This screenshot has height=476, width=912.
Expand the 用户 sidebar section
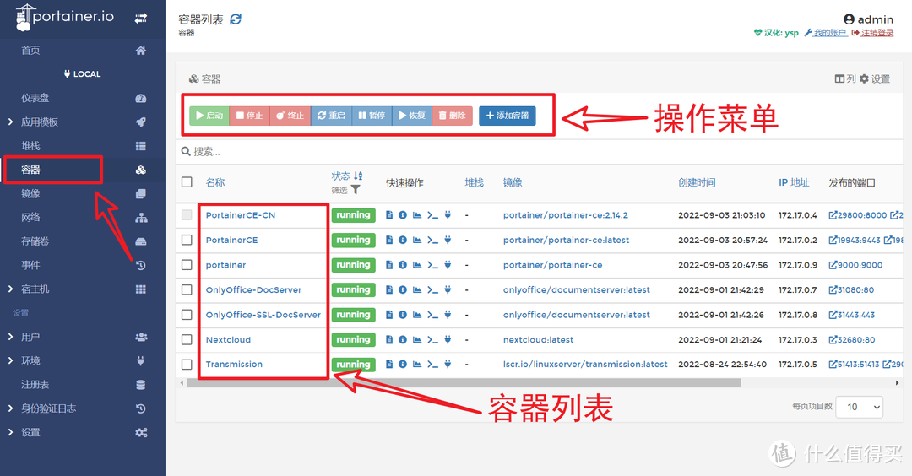(10, 337)
